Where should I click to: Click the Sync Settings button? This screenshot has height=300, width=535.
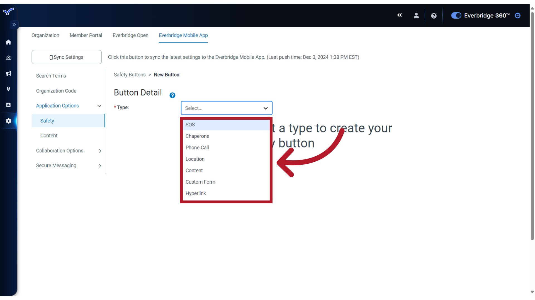point(67,57)
